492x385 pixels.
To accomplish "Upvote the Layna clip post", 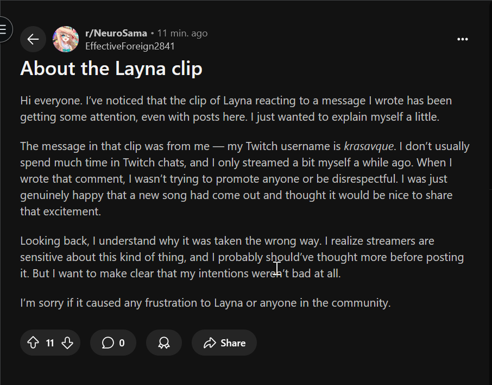I will click(x=33, y=343).
